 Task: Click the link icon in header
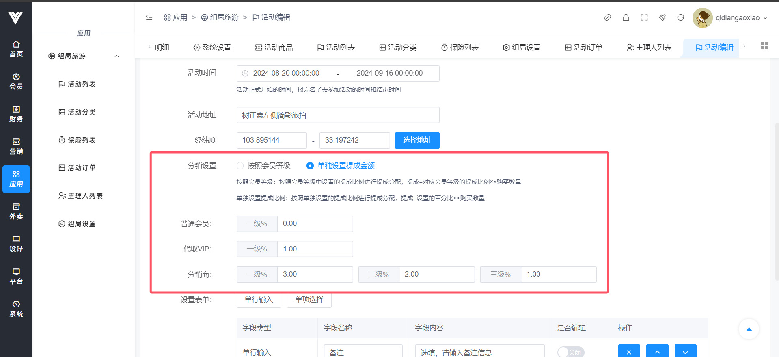pyautogui.click(x=607, y=17)
